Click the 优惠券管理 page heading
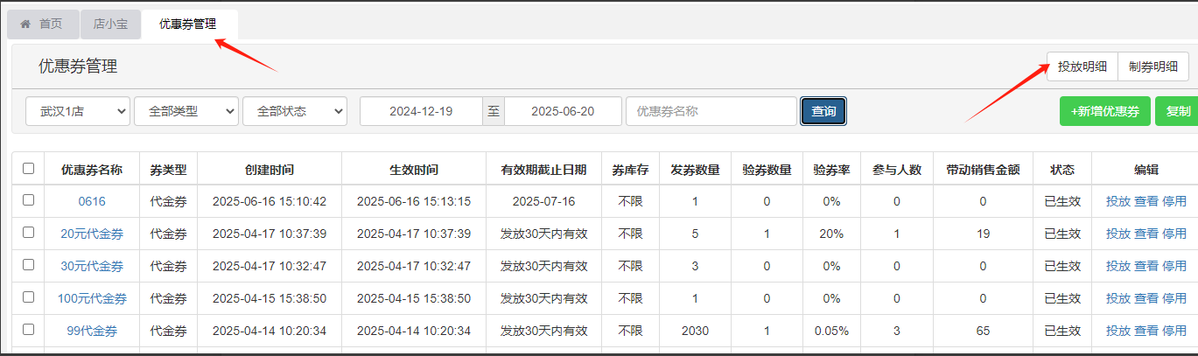Image resolution: width=1198 pixels, height=356 pixels. pos(78,66)
